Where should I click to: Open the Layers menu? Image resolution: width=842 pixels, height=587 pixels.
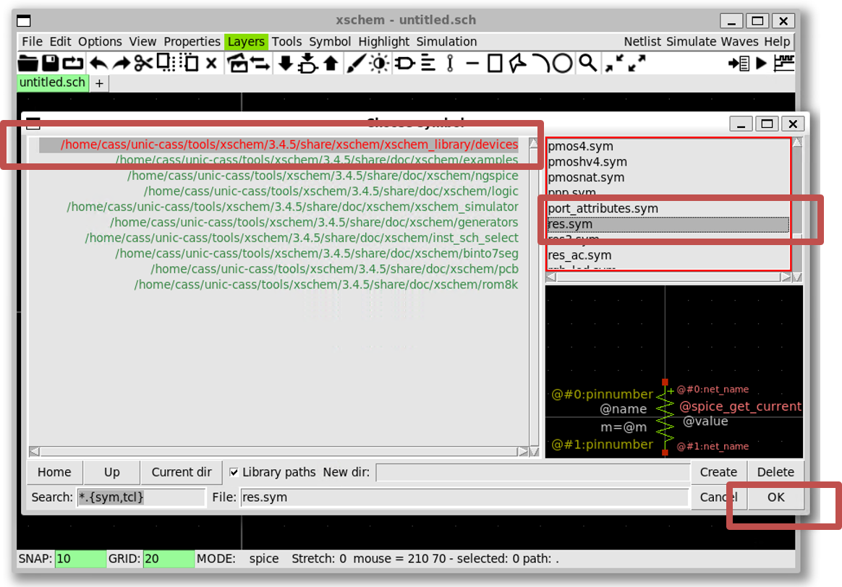tap(246, 41)
